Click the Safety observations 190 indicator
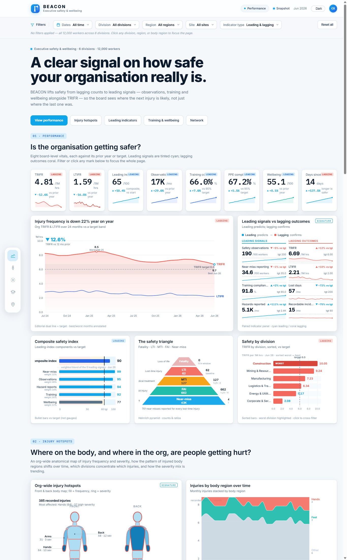 (x=264, y=255)
